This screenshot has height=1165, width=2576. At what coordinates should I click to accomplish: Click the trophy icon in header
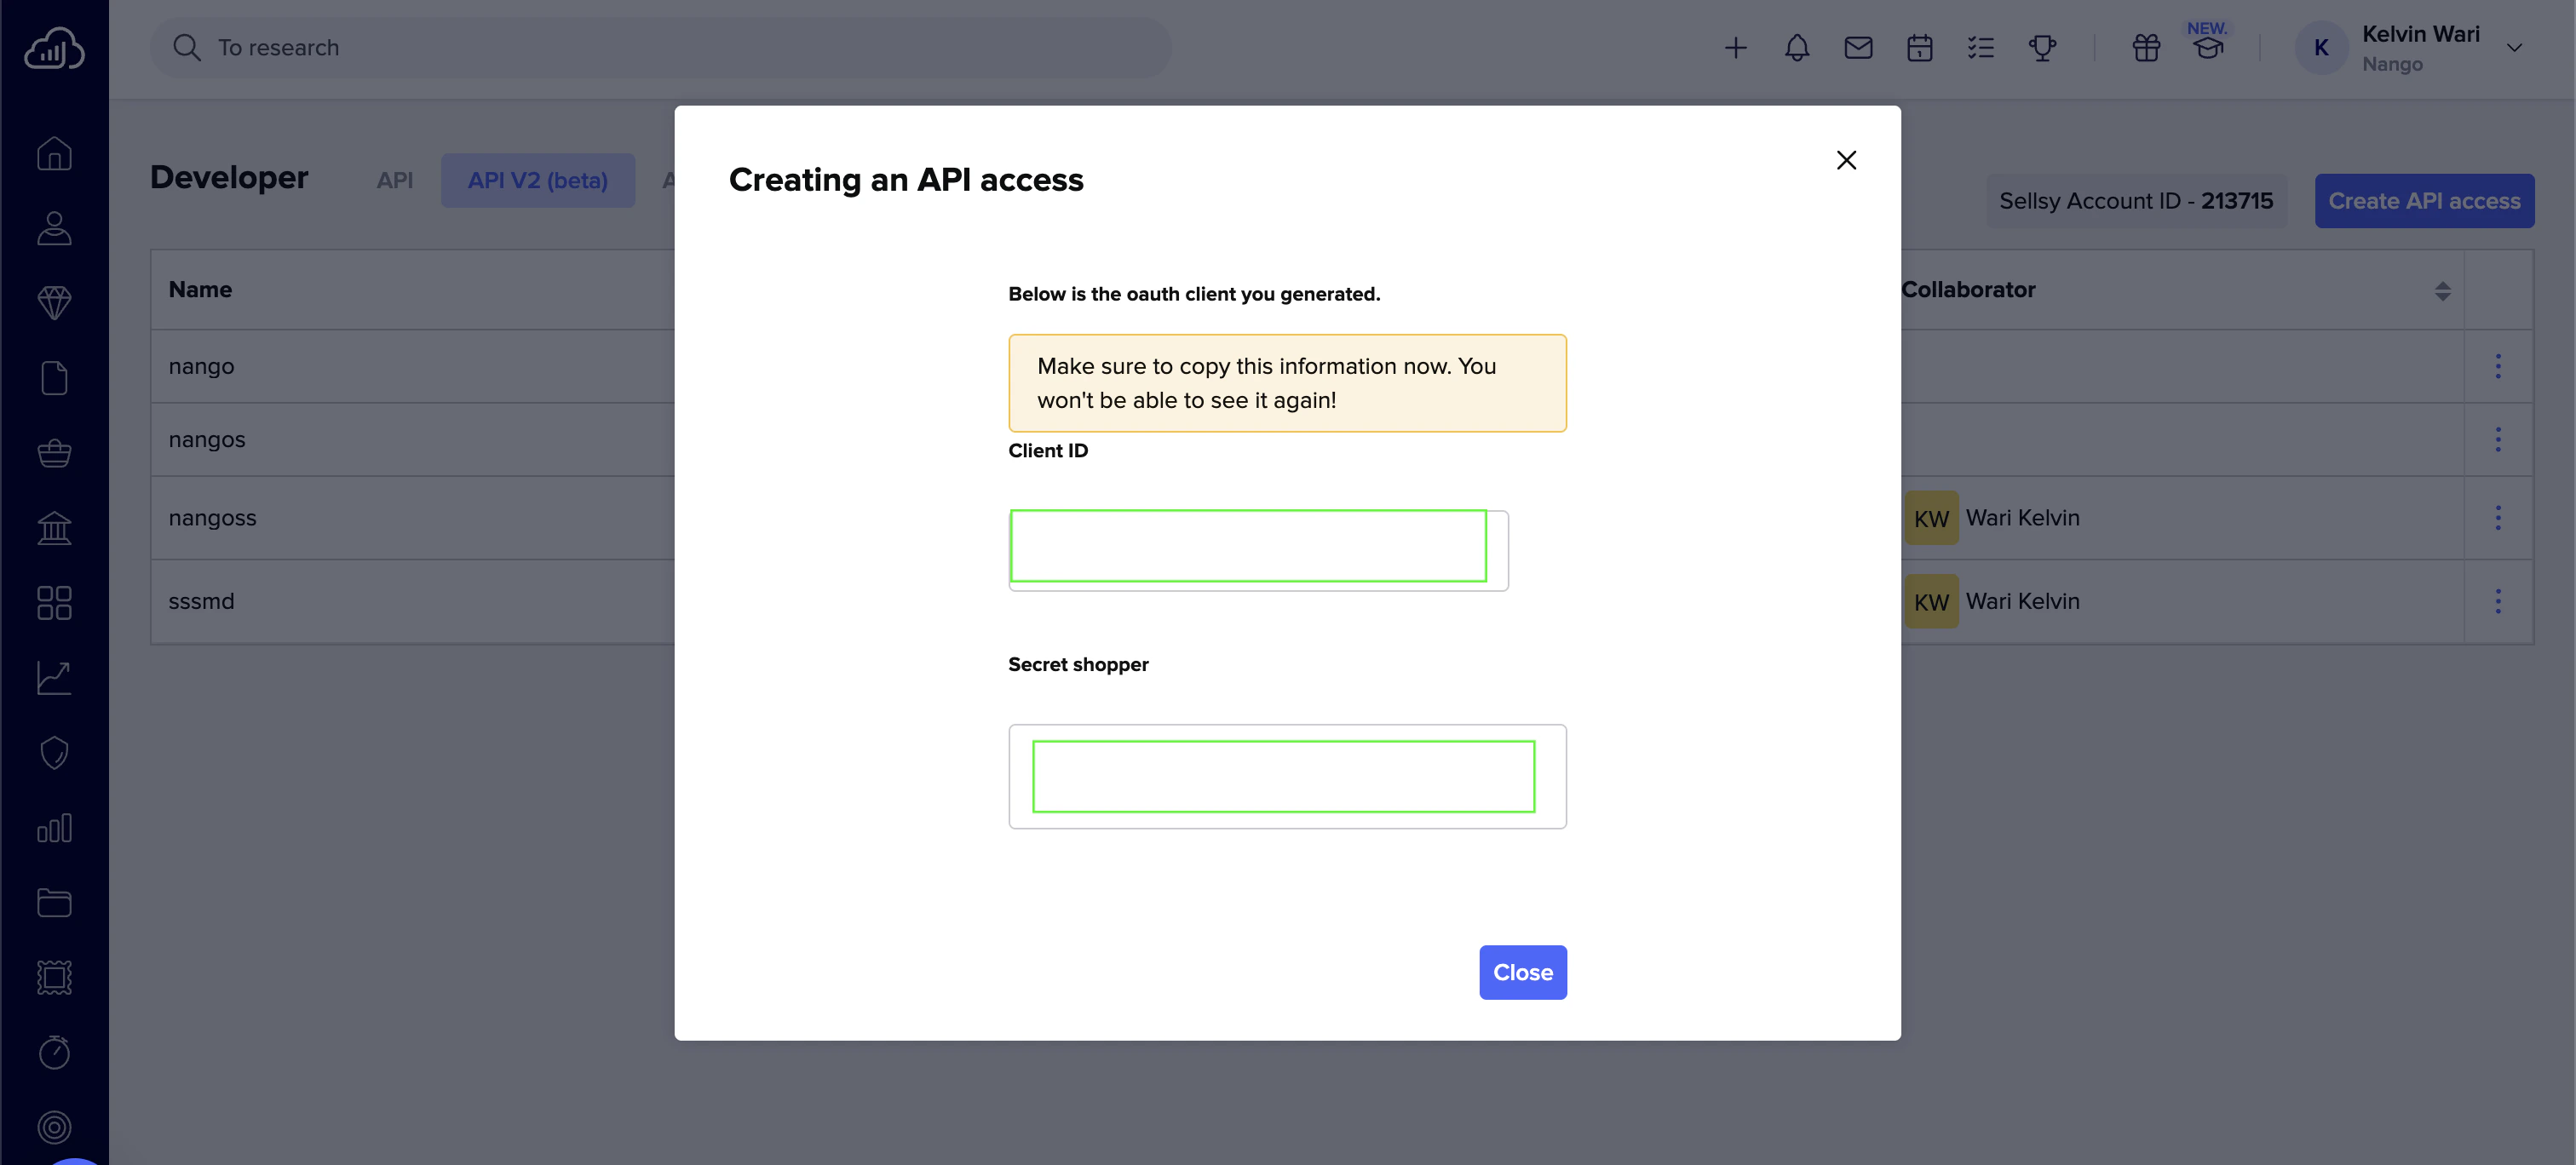(x=2042, y=48)
